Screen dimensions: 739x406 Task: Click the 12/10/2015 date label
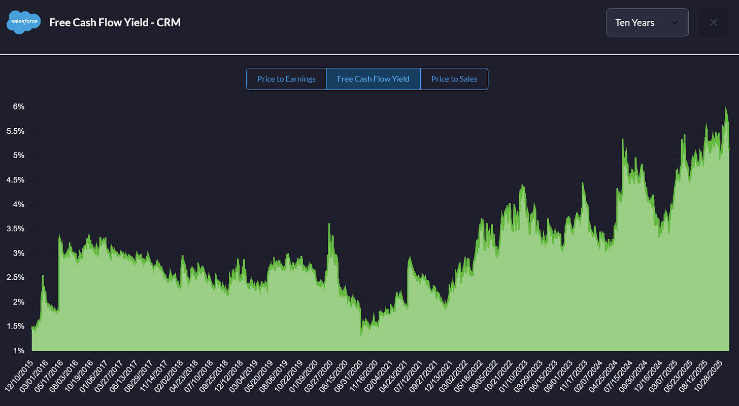(x=19, y=375)
